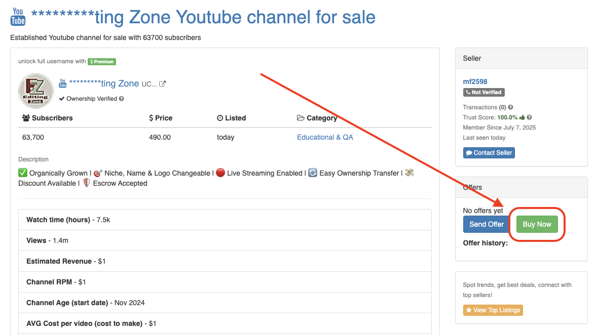Viewport: 596px width, 335px height.
Task: Open the ting Zone channel link
Action: click(x=104, y=83)
